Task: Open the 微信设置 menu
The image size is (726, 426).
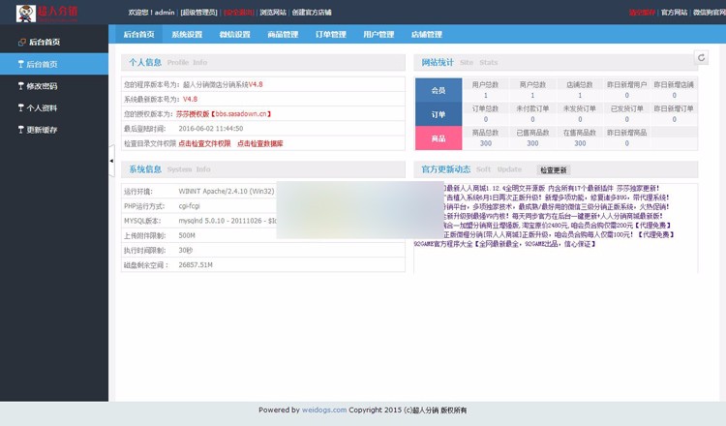Action: (x=235, y=34)
